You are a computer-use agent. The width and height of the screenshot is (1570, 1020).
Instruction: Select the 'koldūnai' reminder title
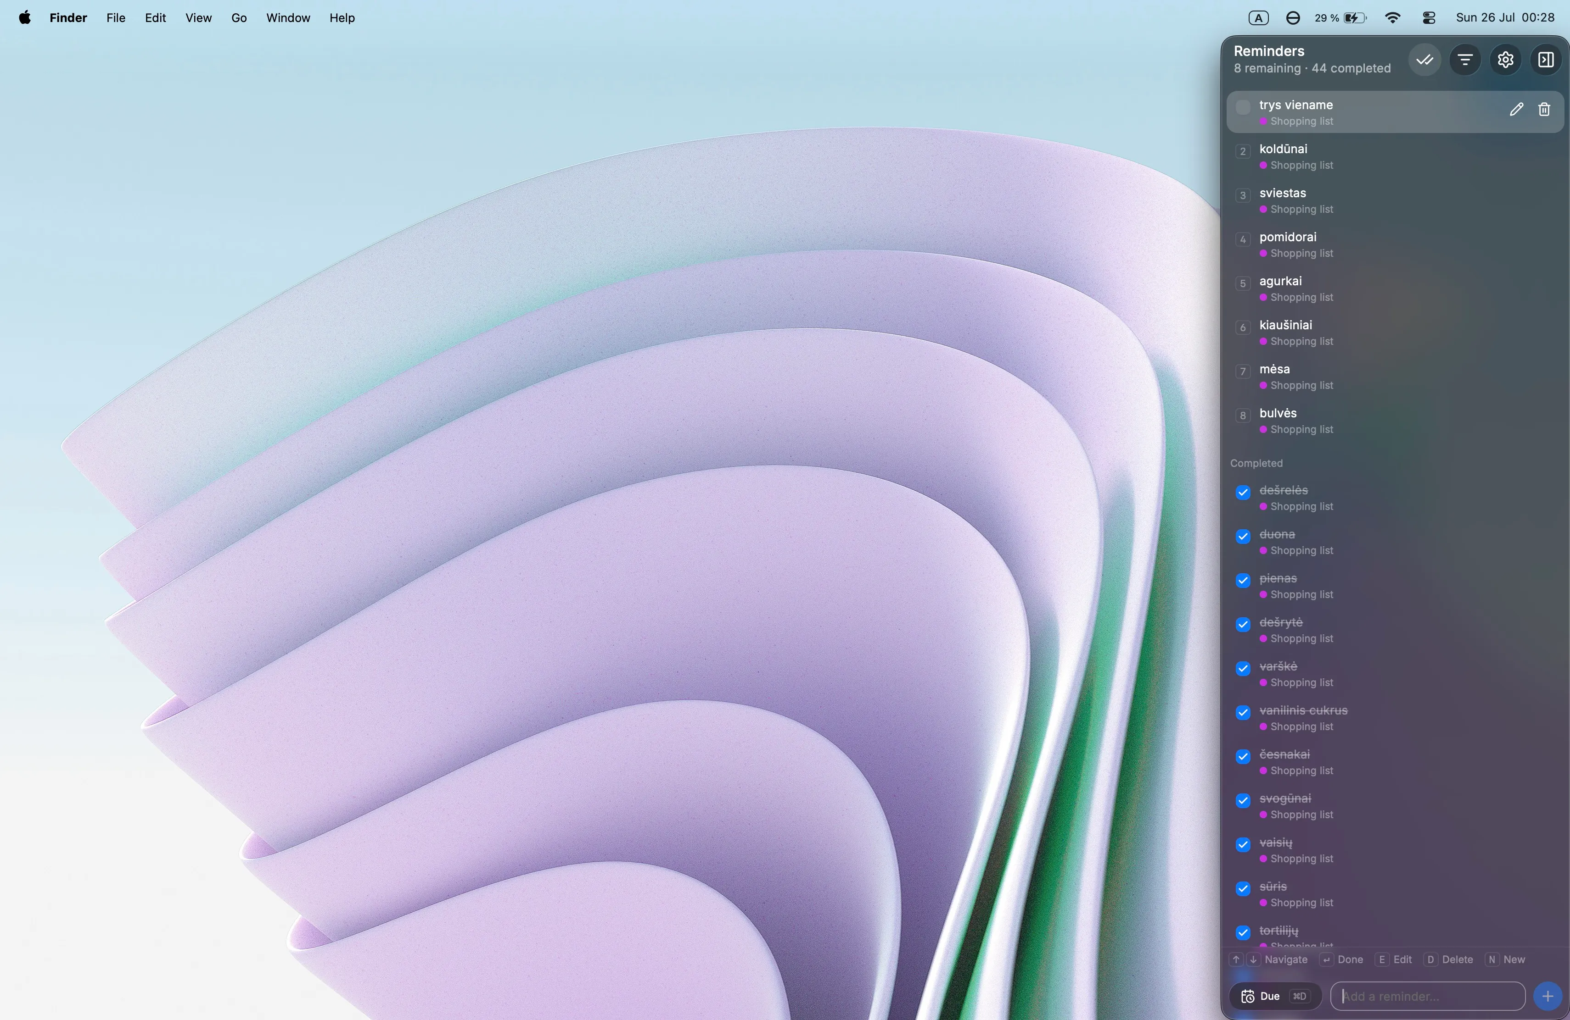pos(1282,149)
